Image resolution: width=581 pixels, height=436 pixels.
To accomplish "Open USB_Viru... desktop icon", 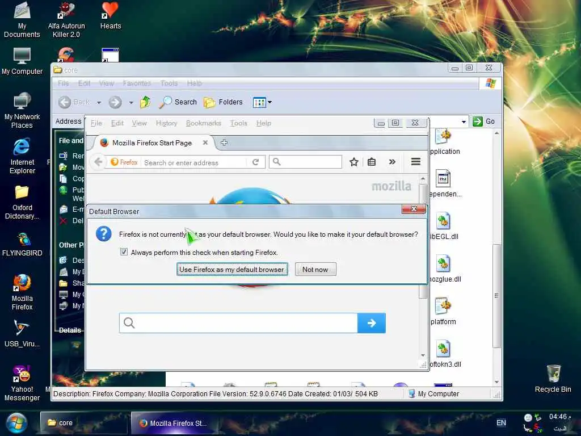I will point(22,333).
